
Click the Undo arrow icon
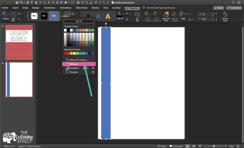(21, 2)
